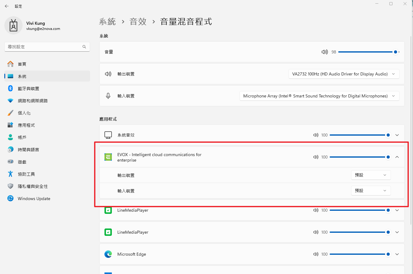Click the EVOX application icon

pyautogui.click(x=108, y=157)
